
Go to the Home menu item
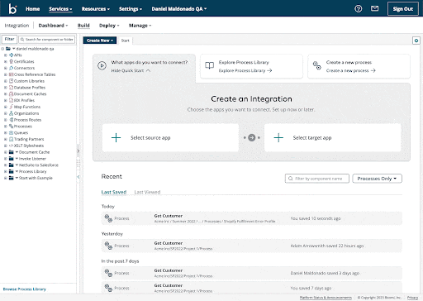[x=33, y=9]
